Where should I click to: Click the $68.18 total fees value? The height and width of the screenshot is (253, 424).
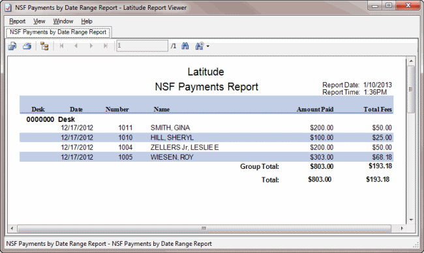coord(382,157)
